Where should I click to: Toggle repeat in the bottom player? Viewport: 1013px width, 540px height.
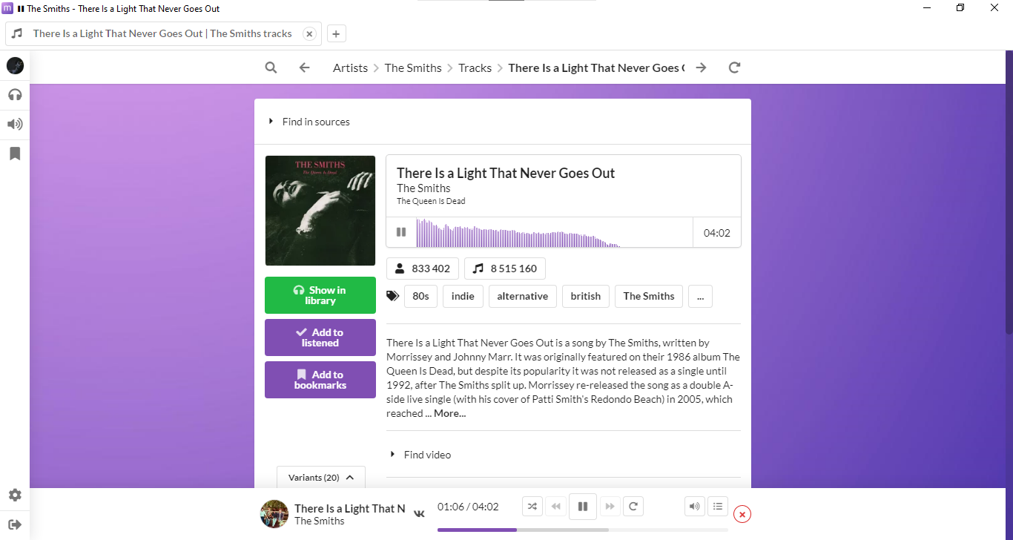633,507
